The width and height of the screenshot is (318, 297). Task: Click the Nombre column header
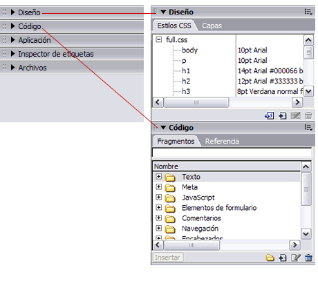point(227,166)
